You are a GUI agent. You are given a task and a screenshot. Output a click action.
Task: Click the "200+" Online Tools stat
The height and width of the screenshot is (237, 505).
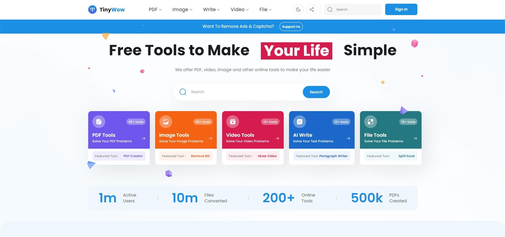(x=278, y=198)
